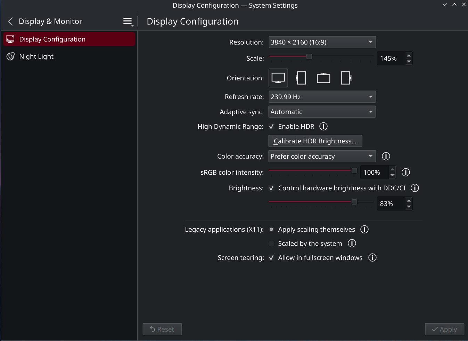468x341 pixels.
Task: Maximize the System Settings window
Action: pos(454,5)
